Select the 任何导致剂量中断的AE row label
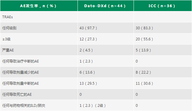This screenshot has height=111, width=192. 21,83
